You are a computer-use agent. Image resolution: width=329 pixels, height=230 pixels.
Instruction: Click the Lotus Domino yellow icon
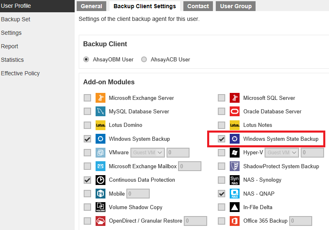[x=100, y=125]
